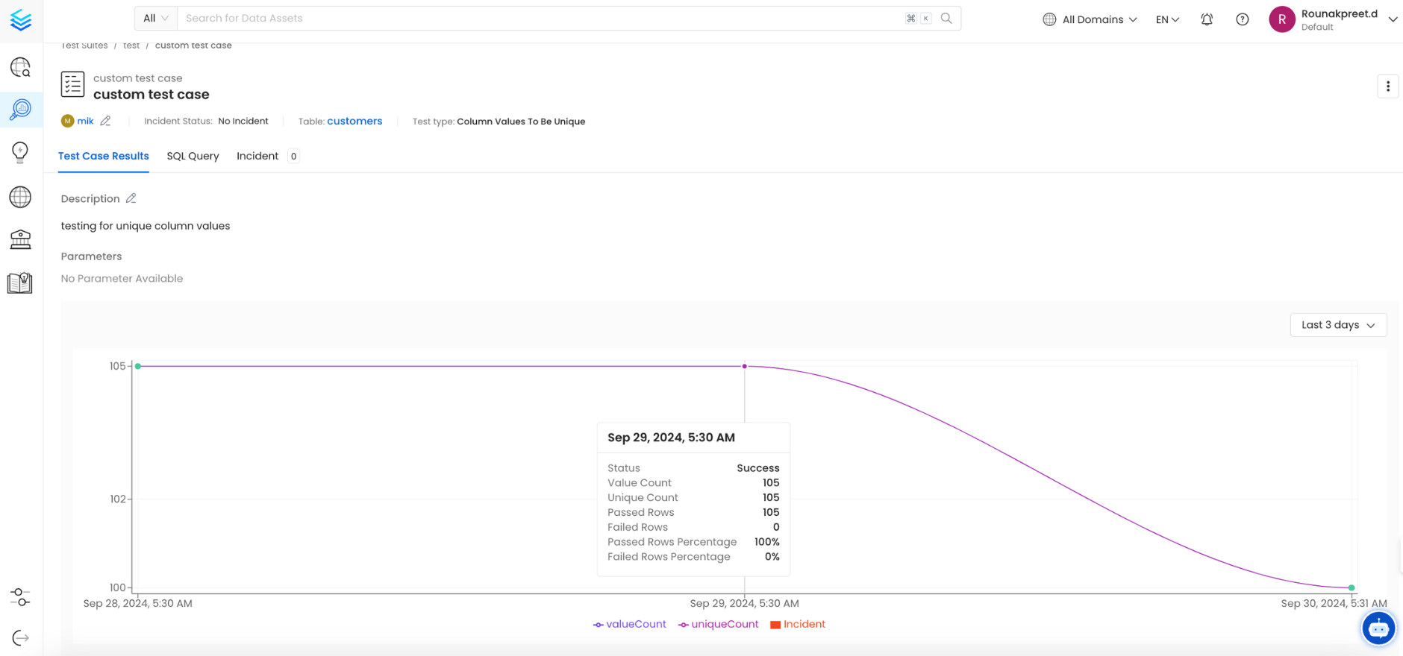Click the globe icon beside All Domains
Viewport: 1403px width, 656px height.
[1049, 19]
